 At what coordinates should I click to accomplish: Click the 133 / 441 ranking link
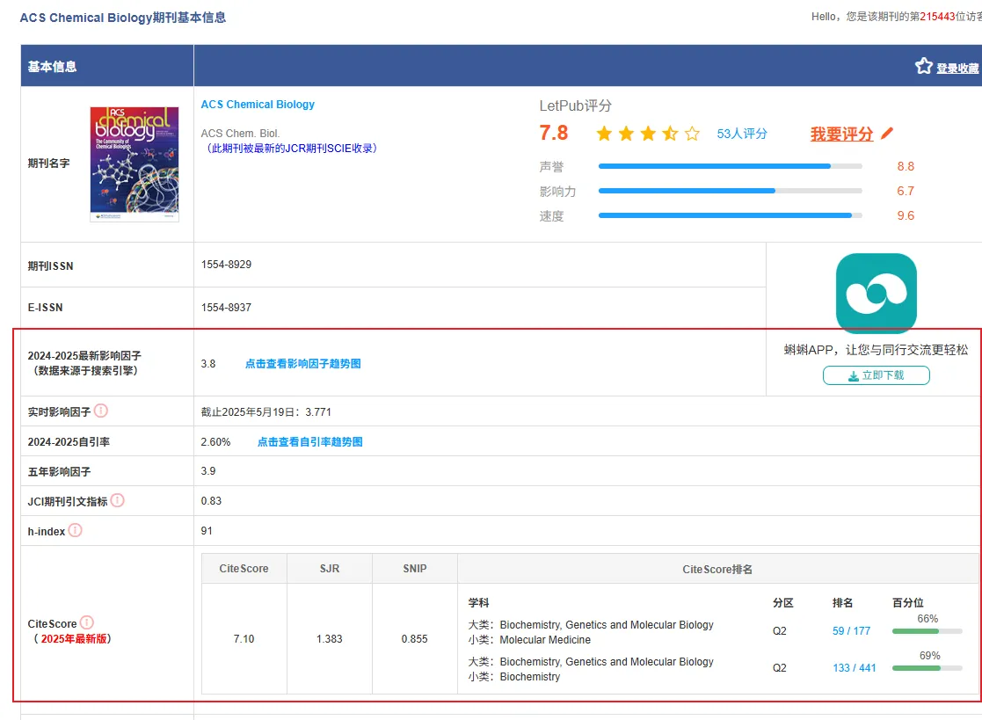point(855,668)
